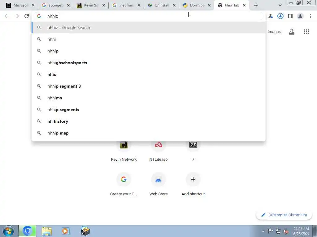Click Customize Chromium button
317x237 pixels.
(x=284, y=215)
